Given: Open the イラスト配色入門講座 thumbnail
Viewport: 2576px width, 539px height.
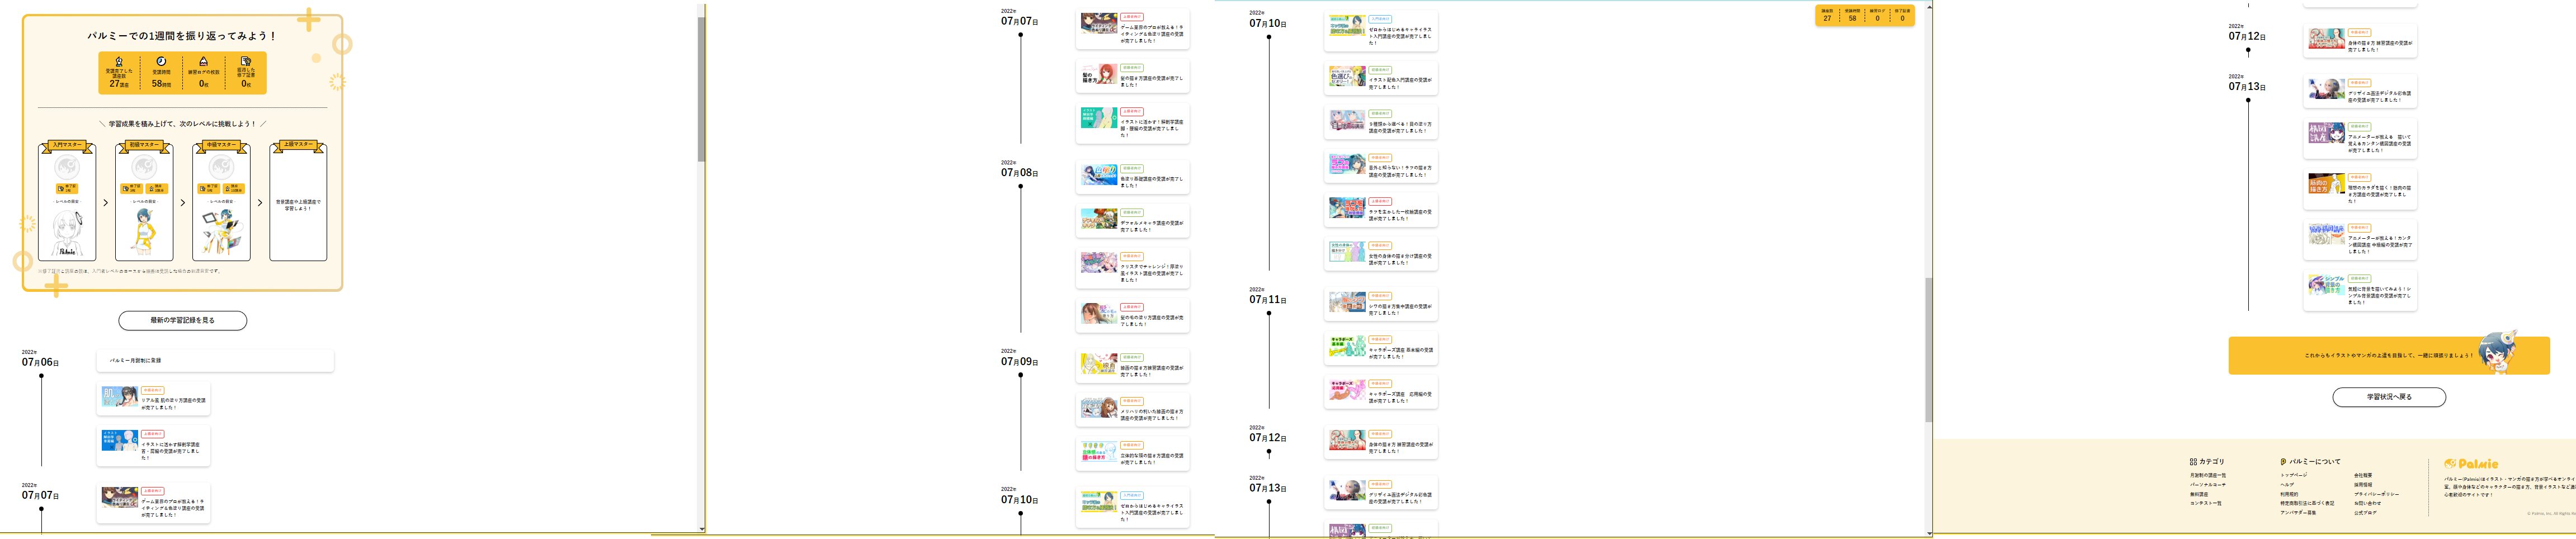Looking at the screenshot, I should point(1347,76).
